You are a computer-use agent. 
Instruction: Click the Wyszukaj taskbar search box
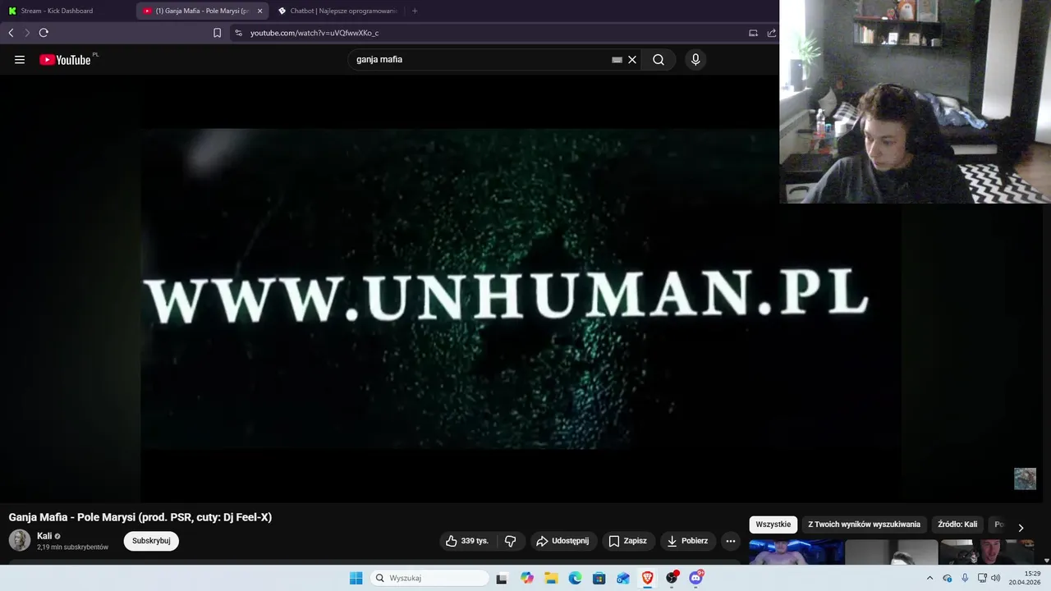coord(429,578)
